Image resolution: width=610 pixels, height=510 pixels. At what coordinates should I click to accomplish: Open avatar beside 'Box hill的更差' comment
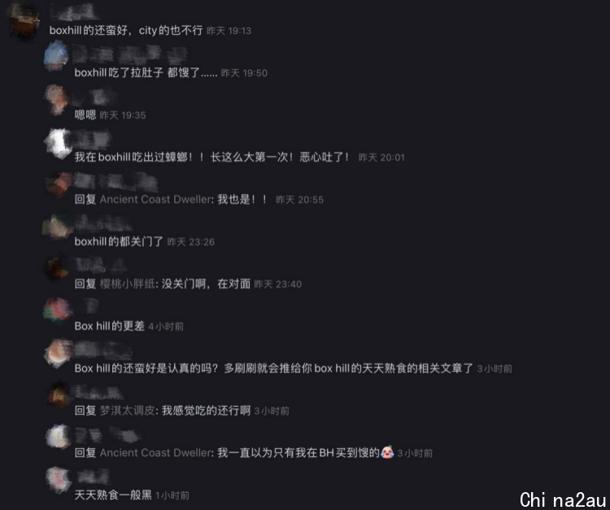pyautogui.click(x=58, y=311)
